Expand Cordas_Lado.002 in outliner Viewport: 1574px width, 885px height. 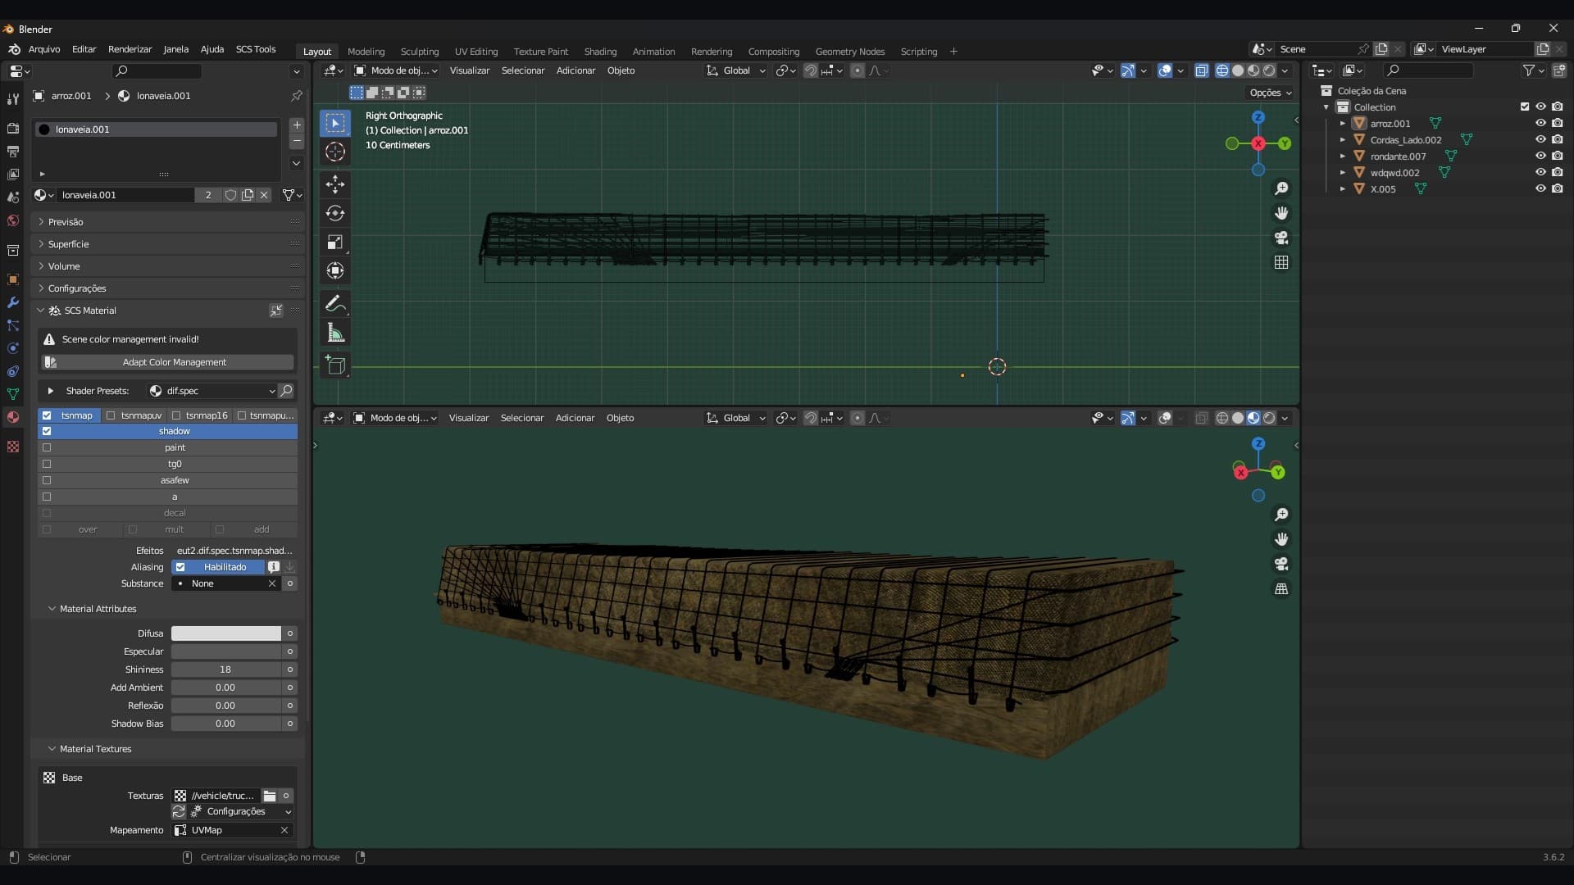coord(1343,140)
